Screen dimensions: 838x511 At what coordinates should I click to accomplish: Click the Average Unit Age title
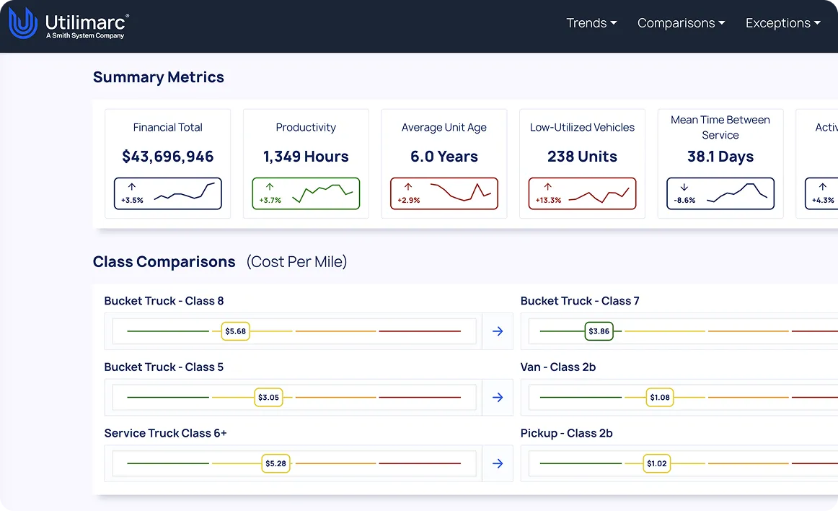pyautogui.click(x=444, y=127)
